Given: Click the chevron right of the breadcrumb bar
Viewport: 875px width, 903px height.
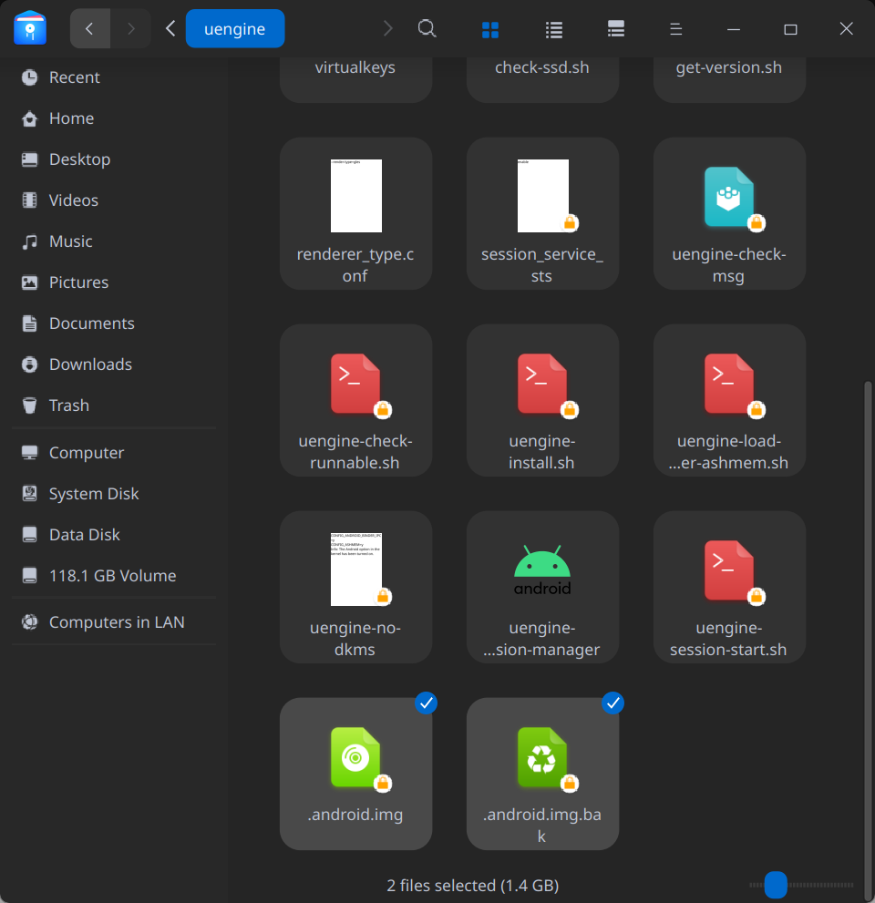Looking at the screenshot, I should coord(387,28).
